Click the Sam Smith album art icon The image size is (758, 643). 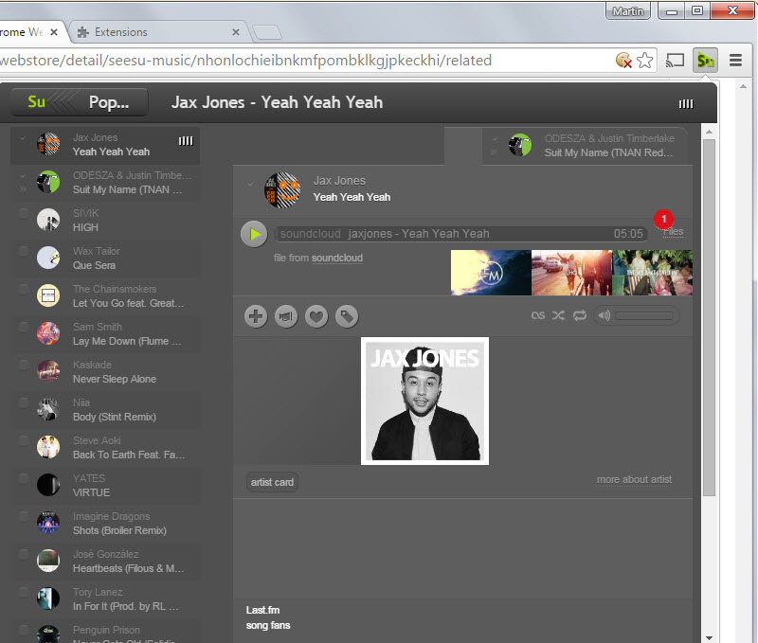[48, 333]
